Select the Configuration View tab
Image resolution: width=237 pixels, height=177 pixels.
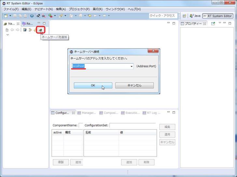63,113
